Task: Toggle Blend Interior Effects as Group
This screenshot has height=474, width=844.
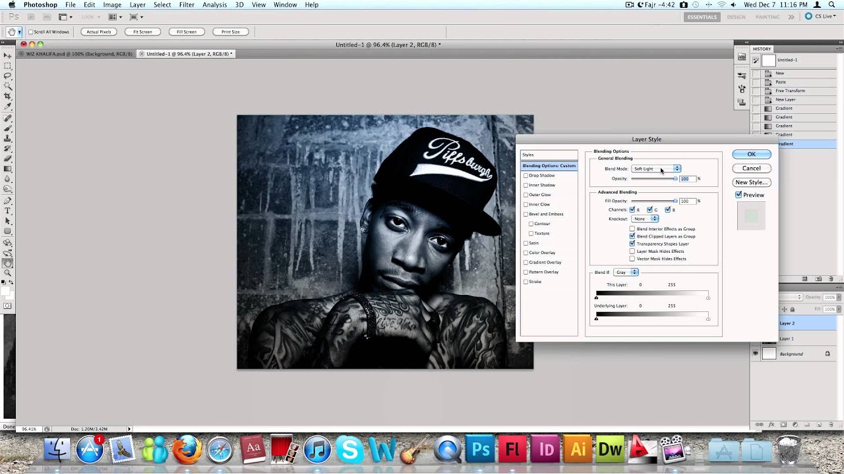Action: [632, 228]
